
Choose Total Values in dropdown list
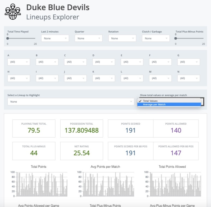click(x=150, y=101)
